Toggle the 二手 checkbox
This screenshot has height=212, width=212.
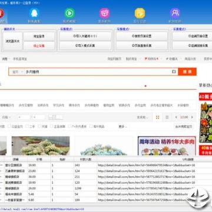[27, 127]
